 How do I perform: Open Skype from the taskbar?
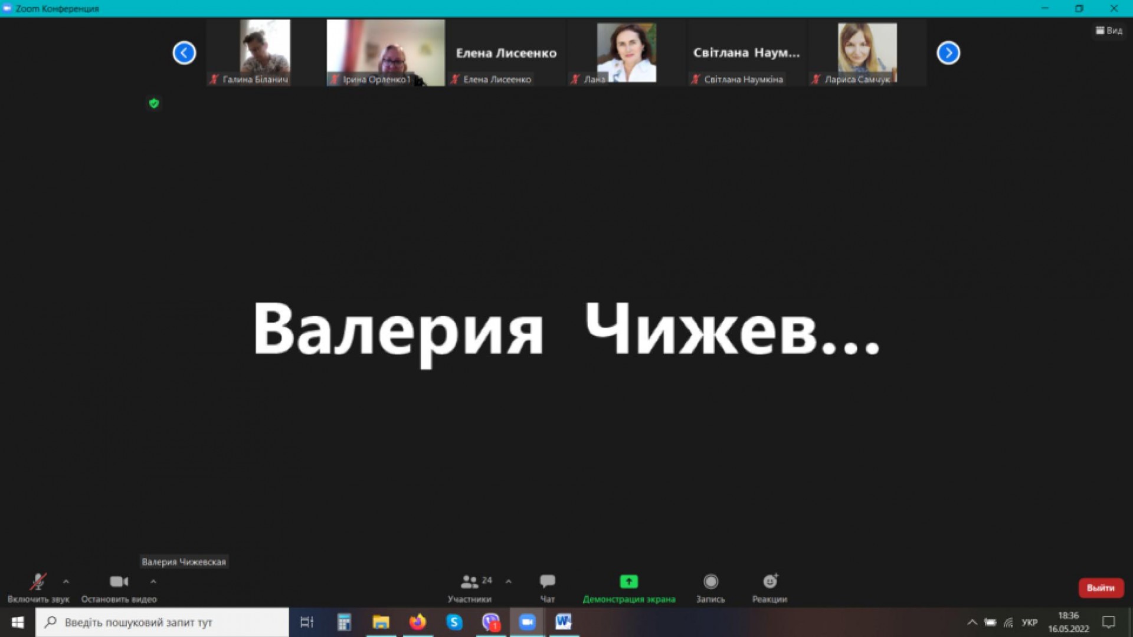click(x=454, y=622)
